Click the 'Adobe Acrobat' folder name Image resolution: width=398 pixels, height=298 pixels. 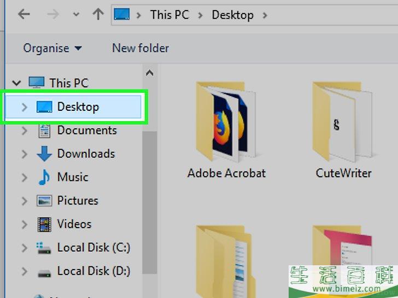point(226,174)
